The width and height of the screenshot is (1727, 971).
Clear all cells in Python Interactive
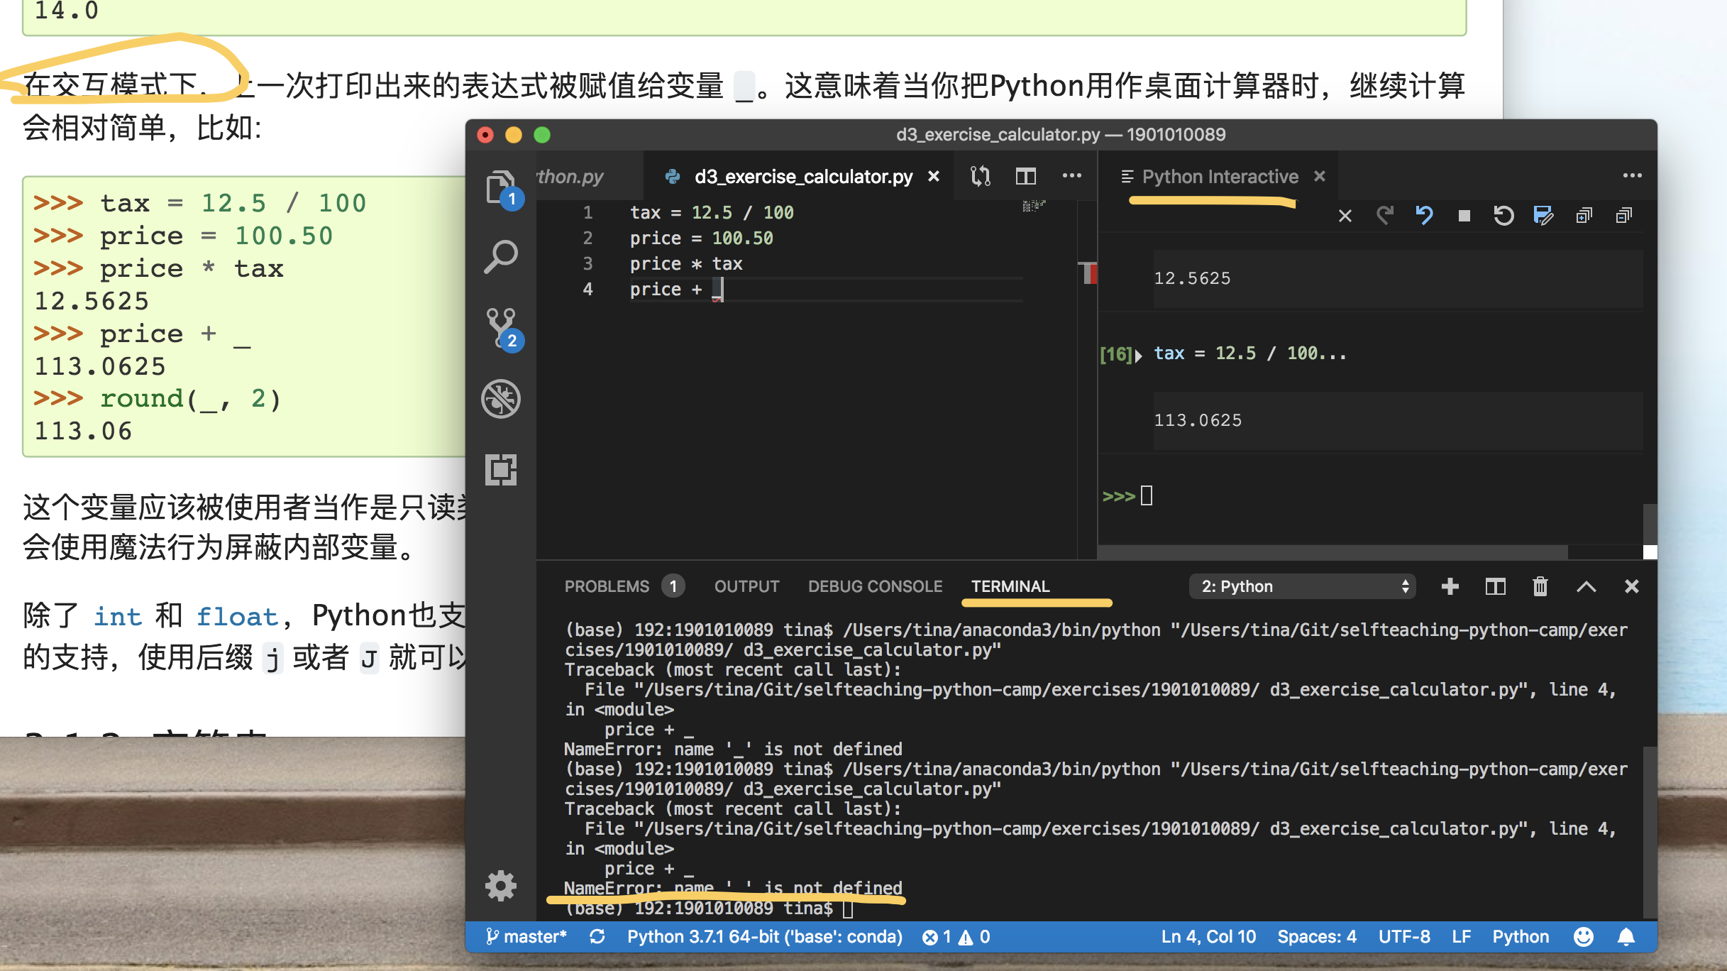coord(1345,216)
